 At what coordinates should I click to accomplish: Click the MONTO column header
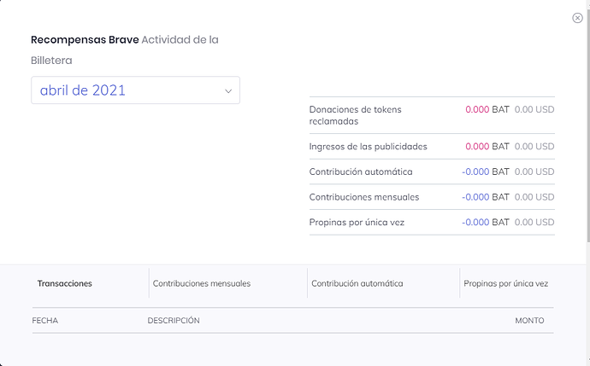pos(529,321)
